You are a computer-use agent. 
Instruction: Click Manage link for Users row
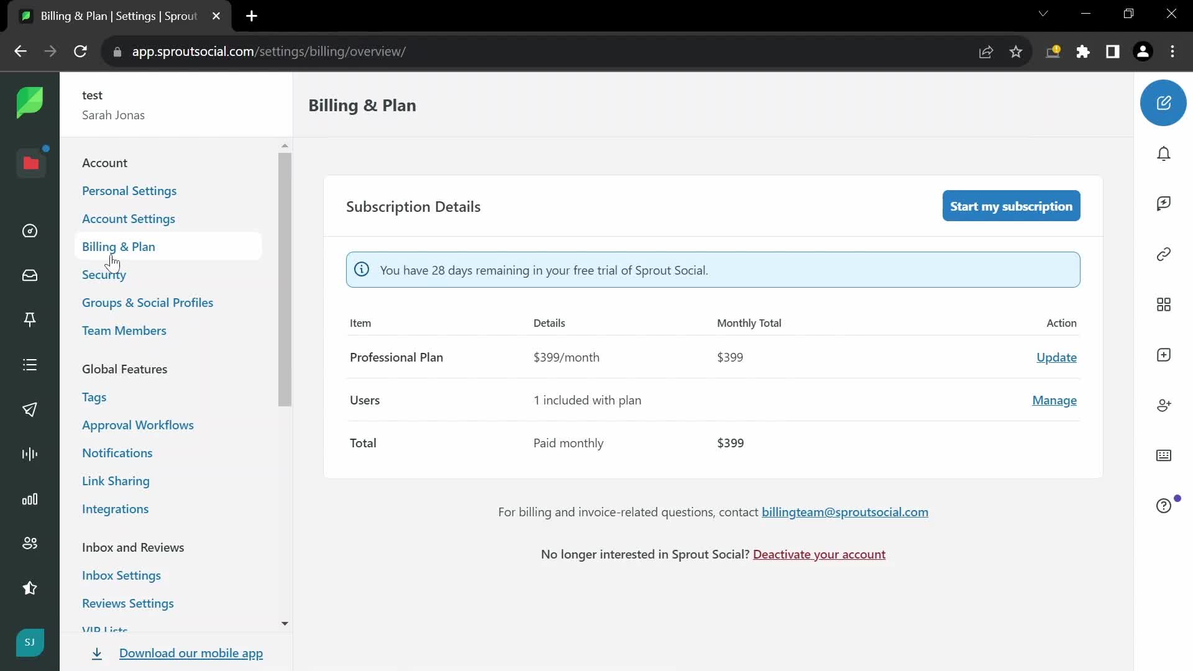pos(1054,400)
